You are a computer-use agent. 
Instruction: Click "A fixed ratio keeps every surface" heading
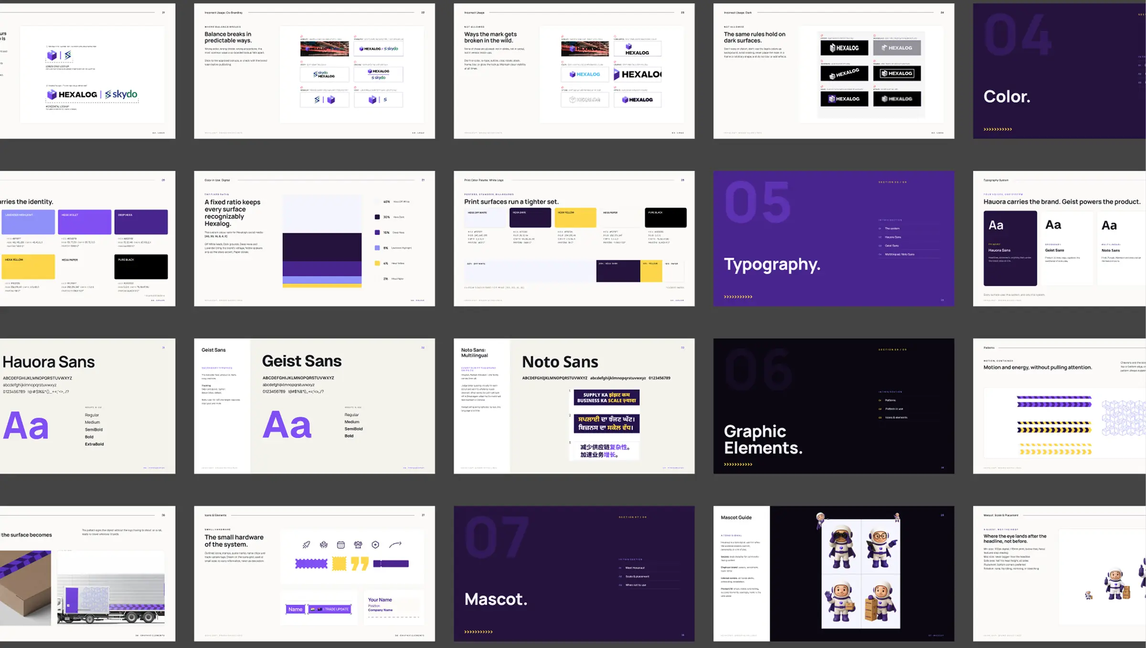(x=232, y=206)
